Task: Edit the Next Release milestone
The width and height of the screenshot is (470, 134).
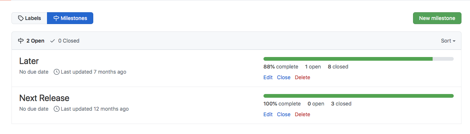Action: pos(268,114)
